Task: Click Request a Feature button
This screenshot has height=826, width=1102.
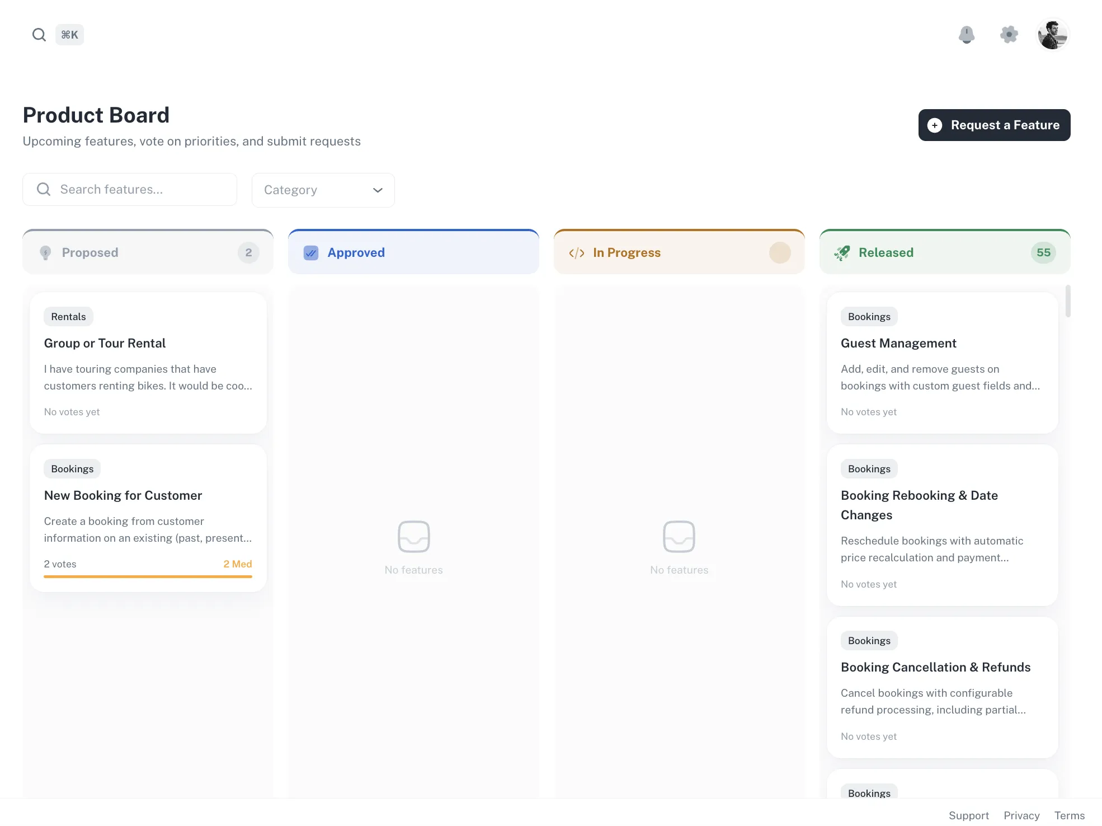Action: (993, 125)
